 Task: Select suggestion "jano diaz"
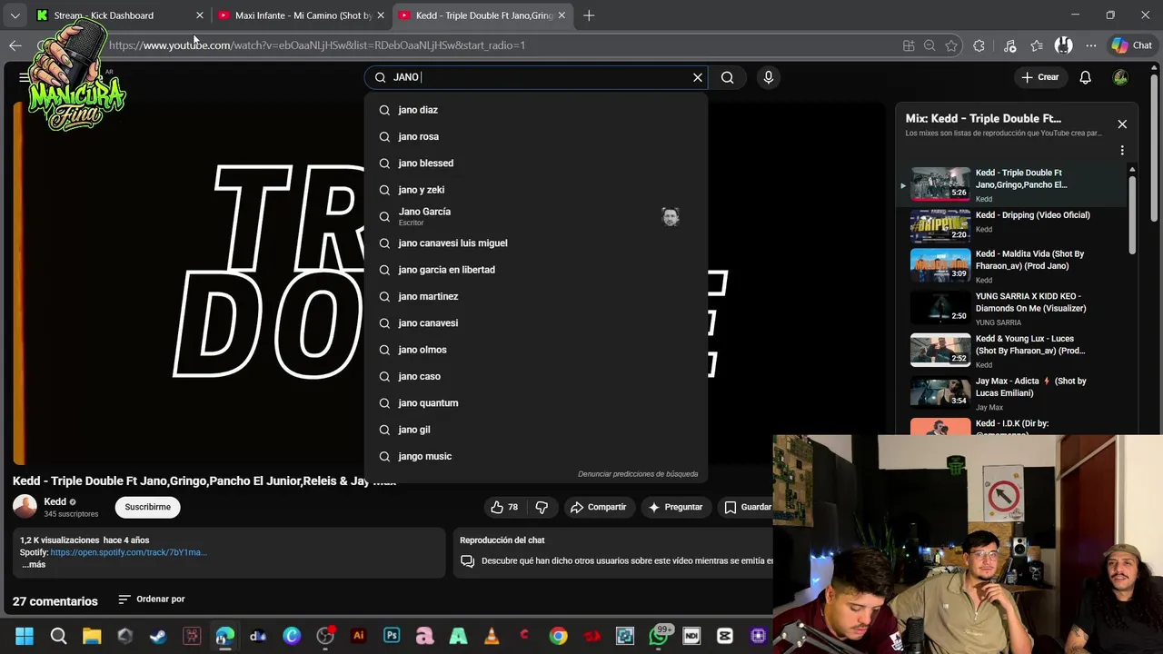[x=536, y=110]
